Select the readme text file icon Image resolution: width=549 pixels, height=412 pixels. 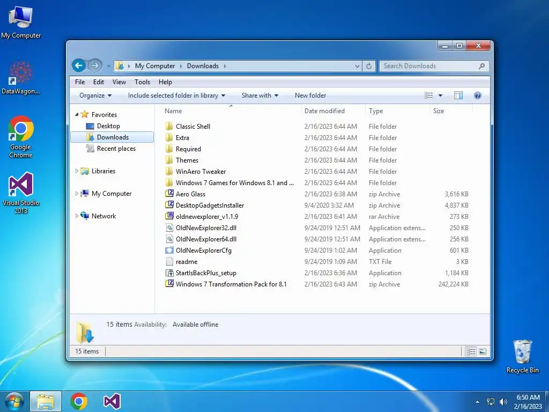pyautogui.click(x=169, y=261)
